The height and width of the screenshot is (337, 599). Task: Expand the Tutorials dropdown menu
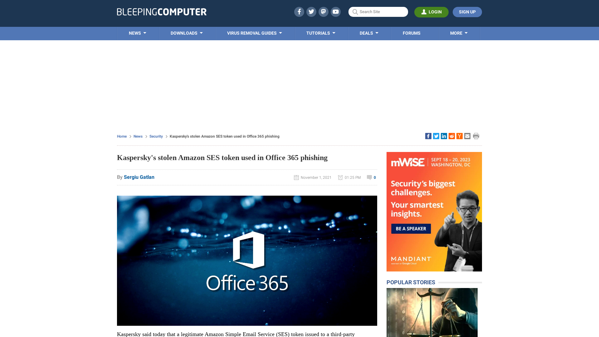[321, 33]
